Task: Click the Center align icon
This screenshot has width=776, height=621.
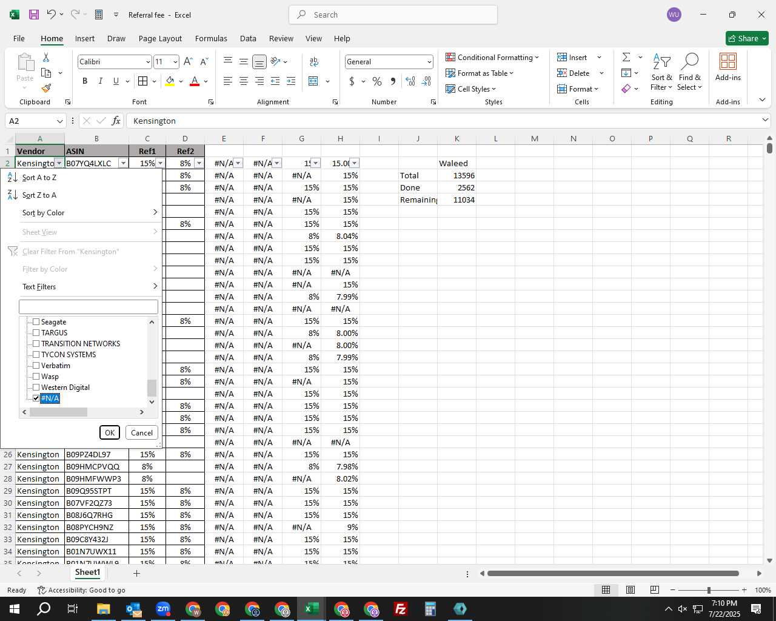Action: pos(244,81)
